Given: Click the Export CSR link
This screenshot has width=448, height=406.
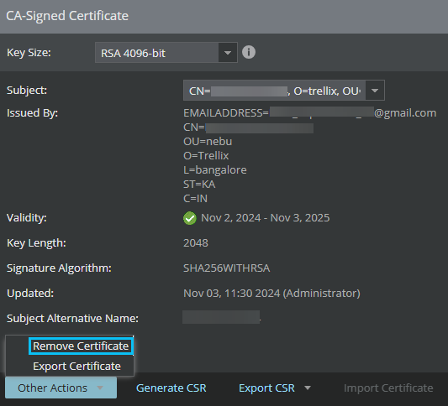Looking at the screenshot, I should [x=266, y=388].
